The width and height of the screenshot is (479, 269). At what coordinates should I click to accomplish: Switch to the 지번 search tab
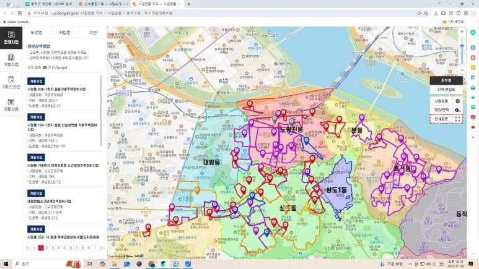[93, 32]
